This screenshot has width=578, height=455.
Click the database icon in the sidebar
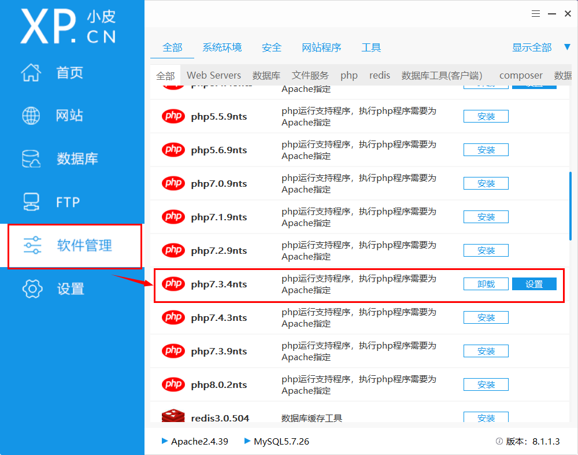[31, 159]
